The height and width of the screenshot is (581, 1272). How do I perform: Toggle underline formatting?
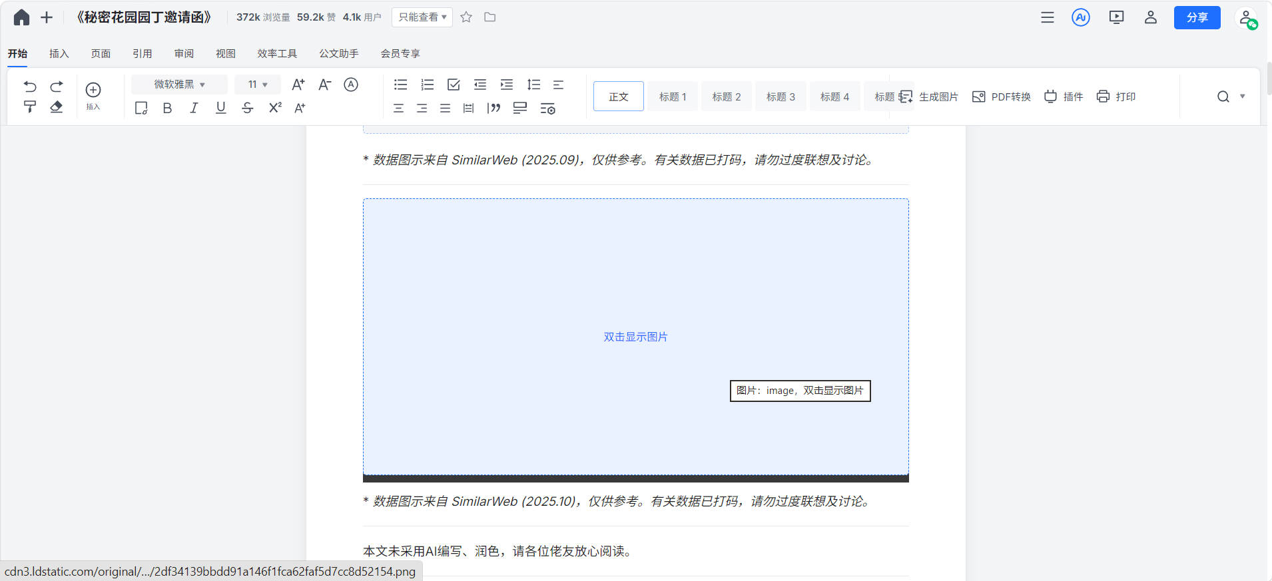220,108
